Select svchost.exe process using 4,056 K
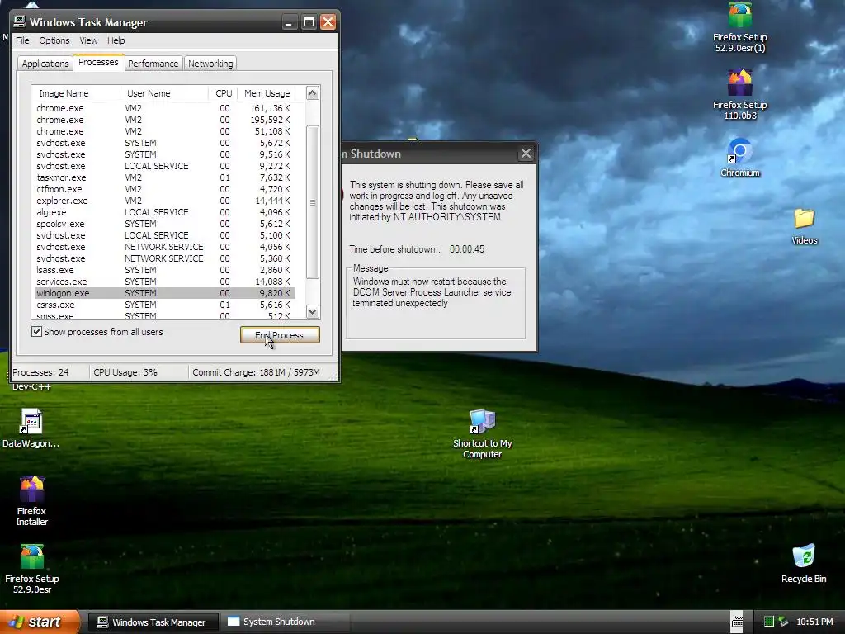Image resolution: width=845 pixels, height=634 pixels. pyautogui.click(x=164, y=247)
